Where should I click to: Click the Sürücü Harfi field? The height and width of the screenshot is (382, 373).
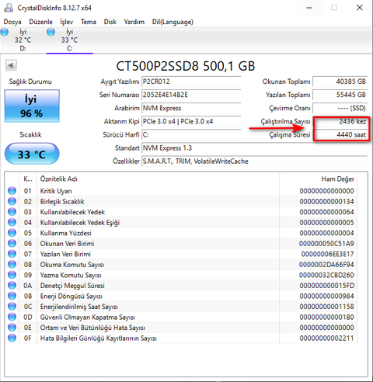[x=191, y=134]
